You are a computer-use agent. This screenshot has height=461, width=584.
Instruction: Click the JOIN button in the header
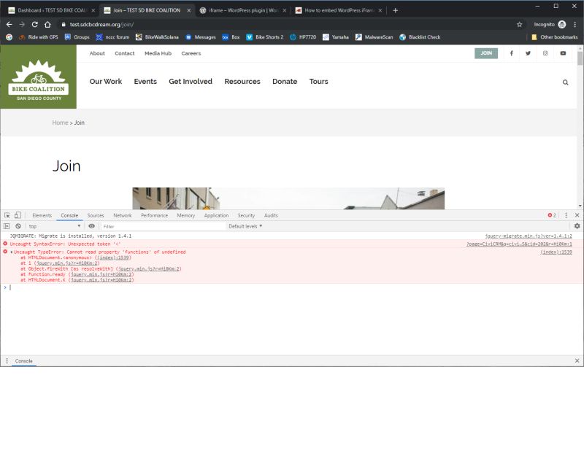click(x=485, y=53)
